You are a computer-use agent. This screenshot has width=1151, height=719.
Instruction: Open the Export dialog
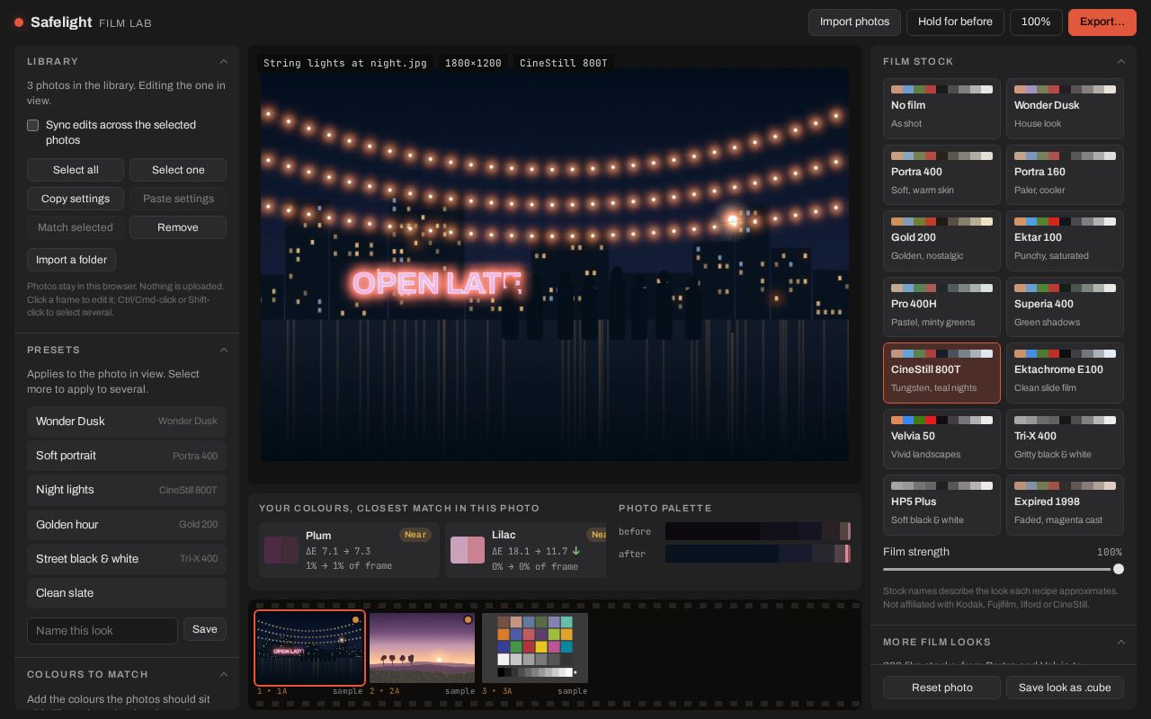pyautogui.click(x=1102, y=22)
